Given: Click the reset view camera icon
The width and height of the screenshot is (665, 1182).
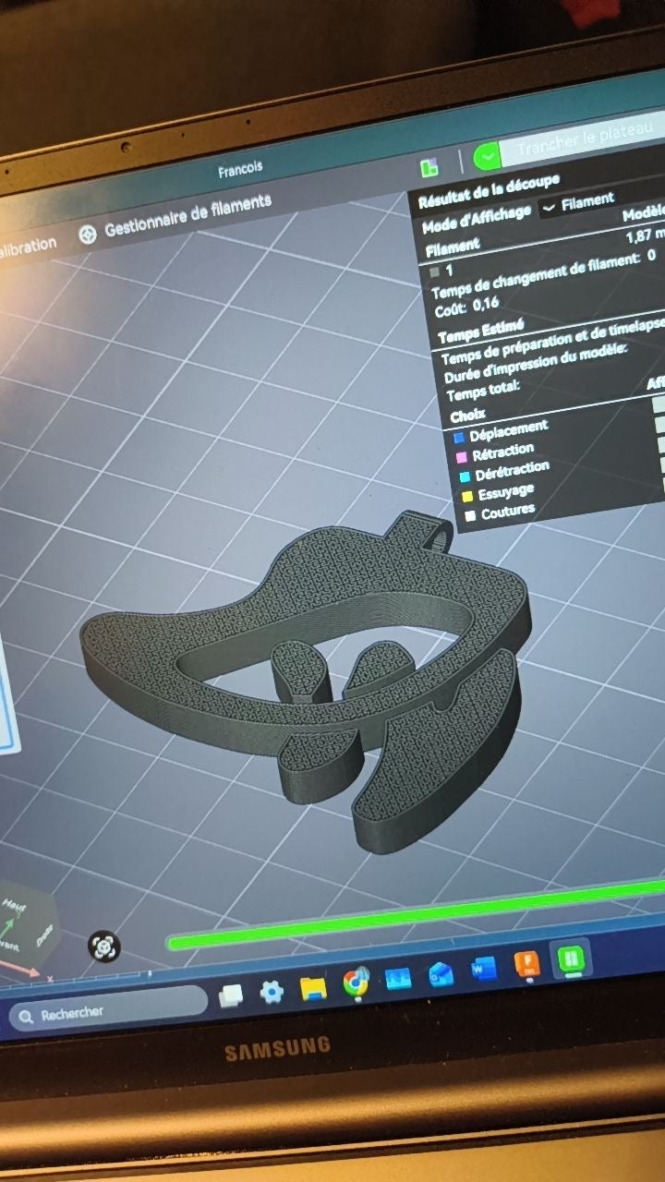Looking at the screenshot, I should click(104, 946).
